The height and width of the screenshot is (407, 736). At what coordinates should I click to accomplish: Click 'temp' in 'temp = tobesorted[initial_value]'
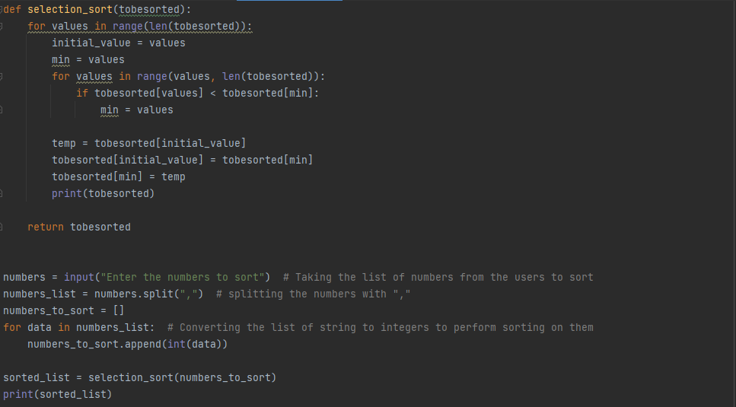pos(64,144)
